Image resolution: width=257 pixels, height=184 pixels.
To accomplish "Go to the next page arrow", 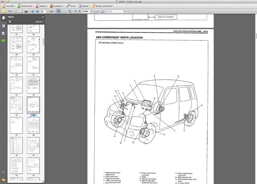I will [x=37, y=11].
